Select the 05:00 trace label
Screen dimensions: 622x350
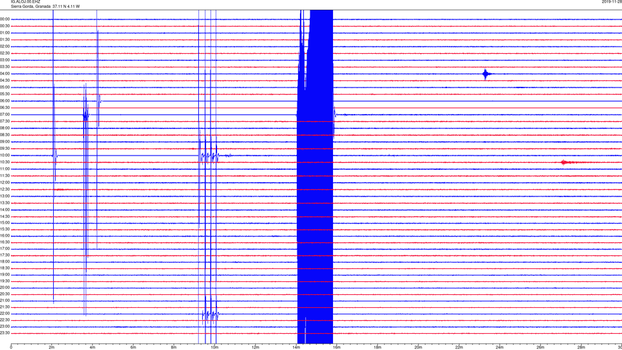pos(5,87)
